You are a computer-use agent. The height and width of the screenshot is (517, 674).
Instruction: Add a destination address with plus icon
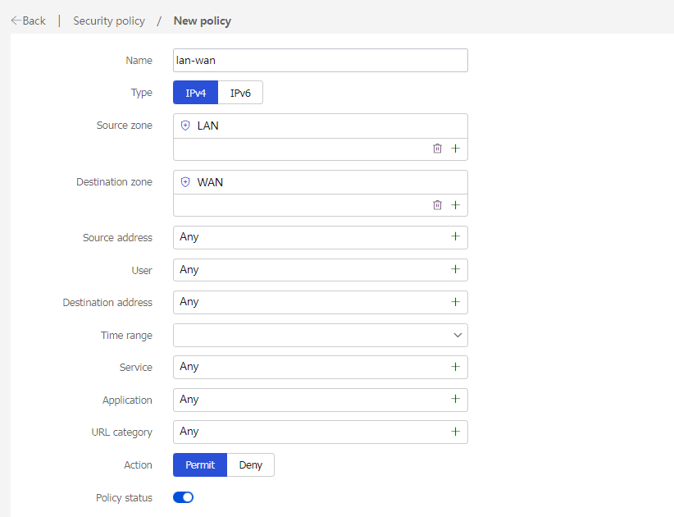[x=455, y=301]
